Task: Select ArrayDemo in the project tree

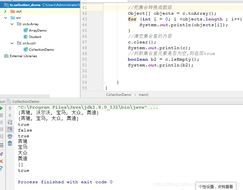Action: point(38,30)
